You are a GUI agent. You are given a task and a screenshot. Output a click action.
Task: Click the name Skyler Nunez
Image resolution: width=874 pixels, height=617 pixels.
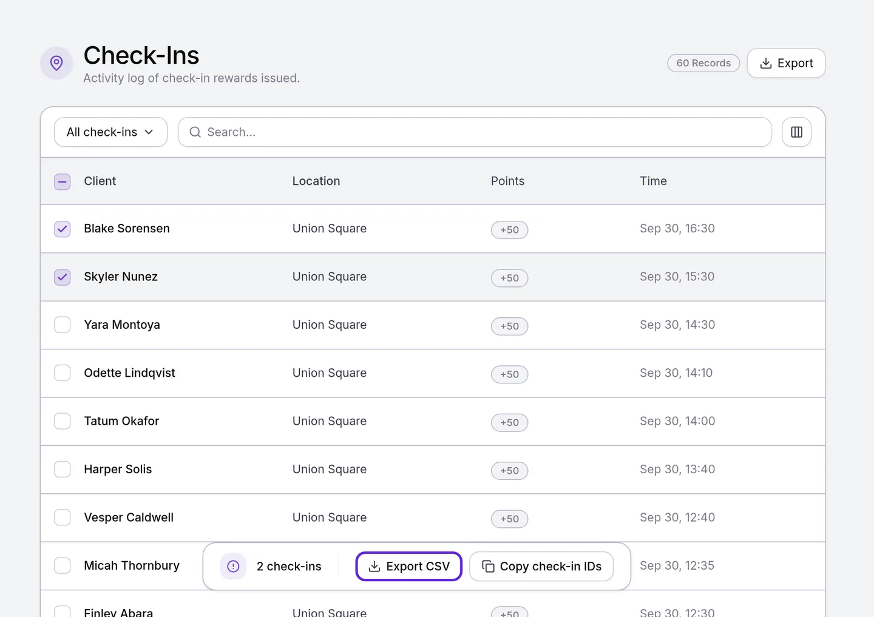(x=121, y=277)
